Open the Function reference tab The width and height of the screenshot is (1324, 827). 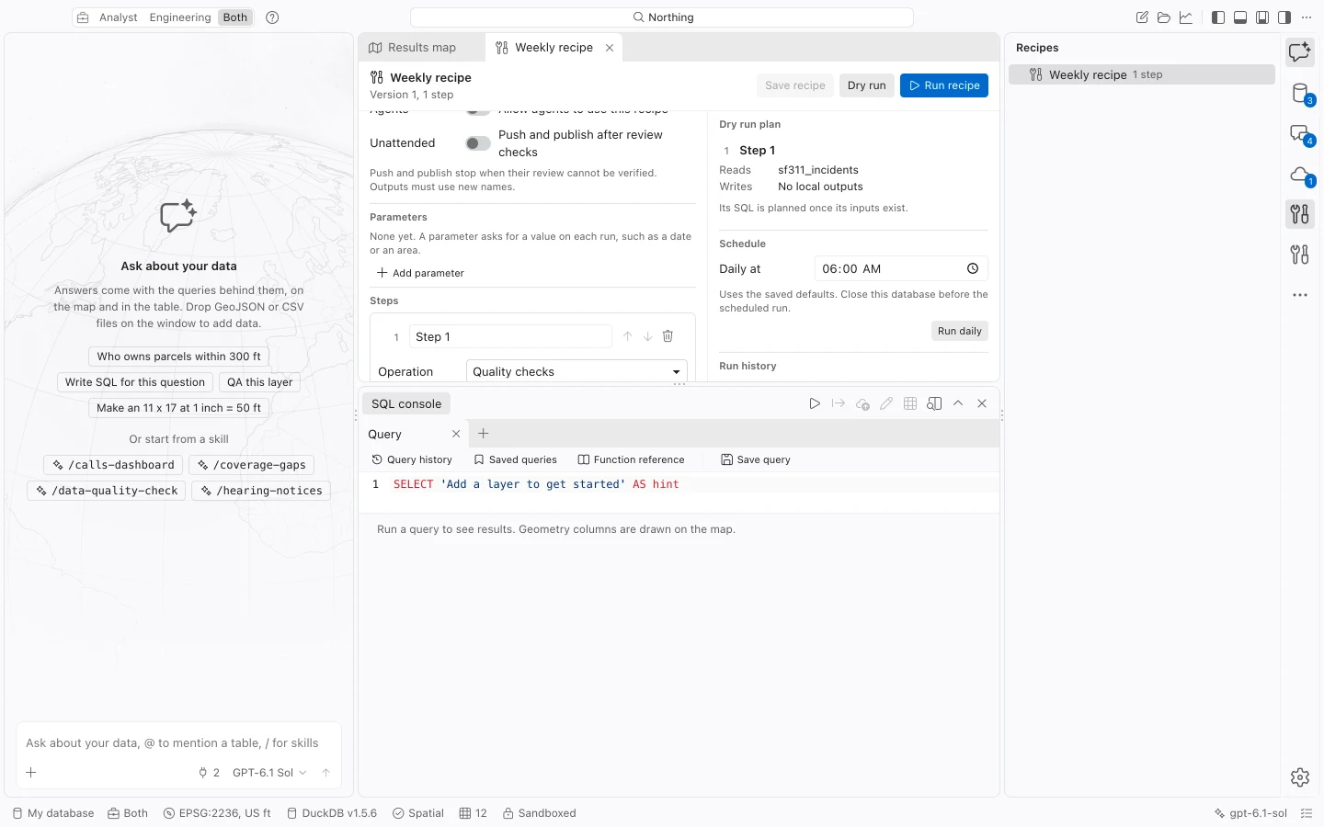pyautogui.click(x=631, y=459)
